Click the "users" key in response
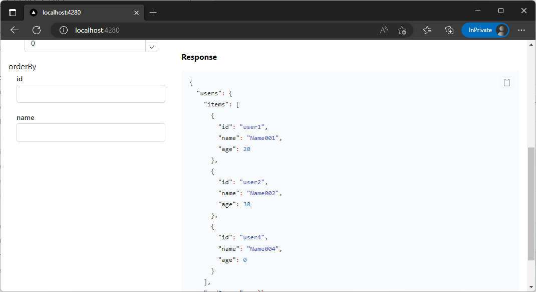 click(209, 93)
